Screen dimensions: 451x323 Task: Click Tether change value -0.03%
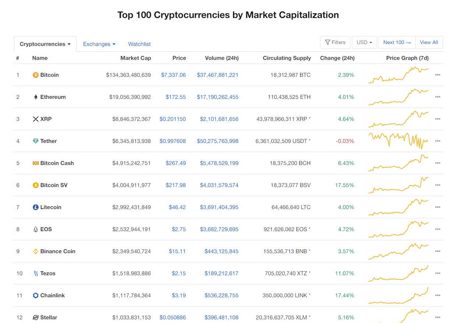pos(345,141)
